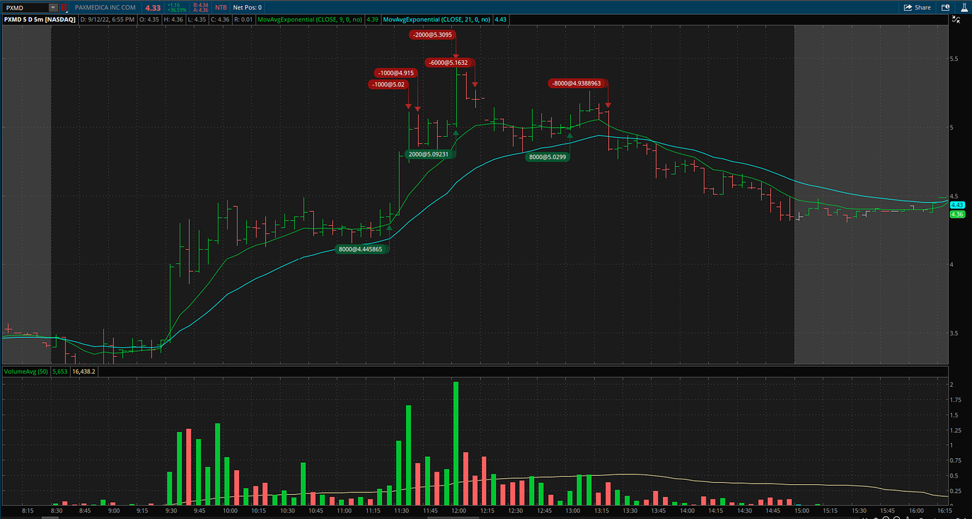The image size is (972, 519).
Task: Click the 1.75 volume axis label
Action: click(x=956, y=400)
